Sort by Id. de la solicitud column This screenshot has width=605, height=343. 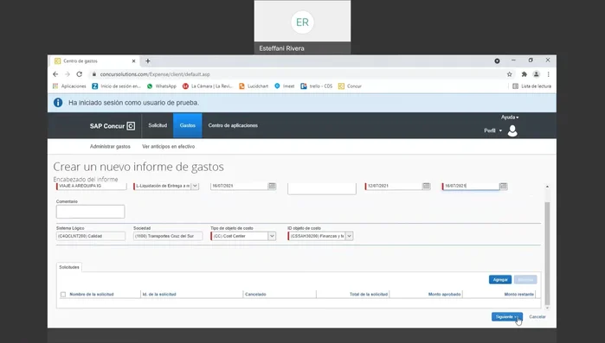(159, 295)
